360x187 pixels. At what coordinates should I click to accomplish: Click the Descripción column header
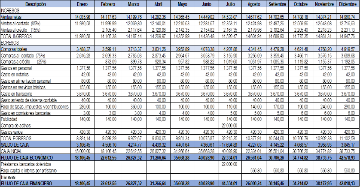pyautogui.click(x=35, y=4)
